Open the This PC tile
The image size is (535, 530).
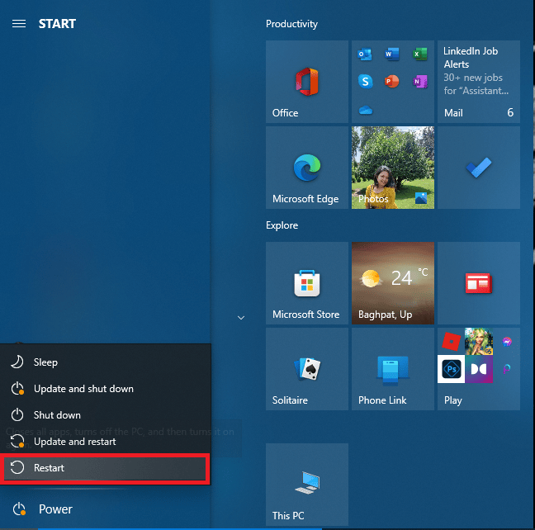click(x=307, y=485)
